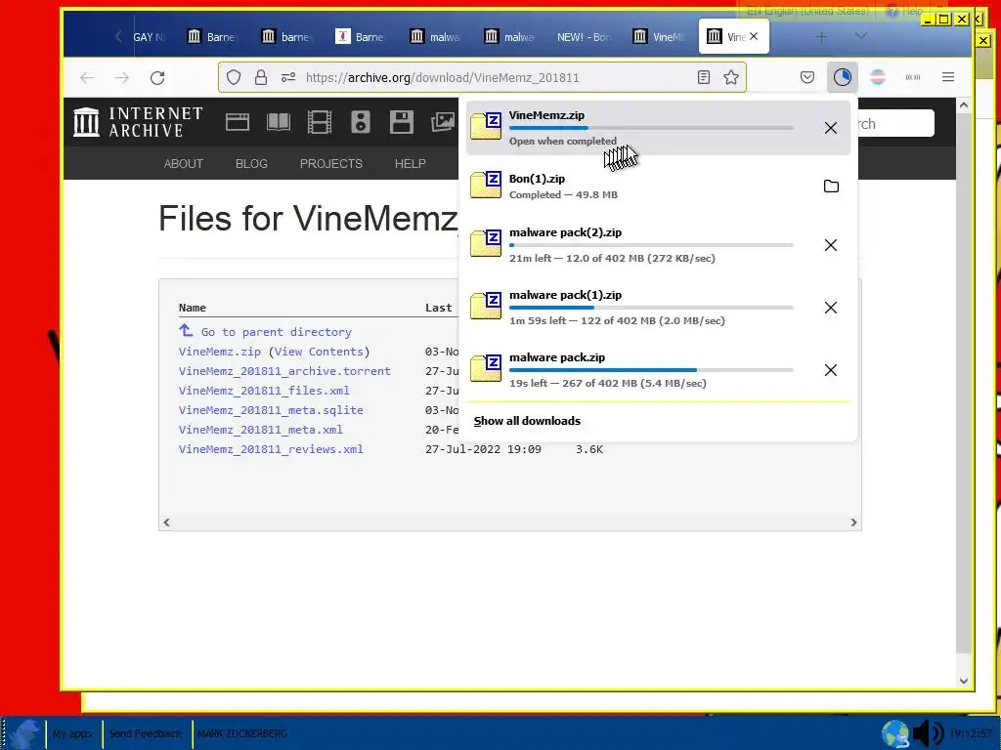The image size is (1001, 750).
Task: Open VineMemz_201811_archive.torrent link
Action: tap(284, 371)
